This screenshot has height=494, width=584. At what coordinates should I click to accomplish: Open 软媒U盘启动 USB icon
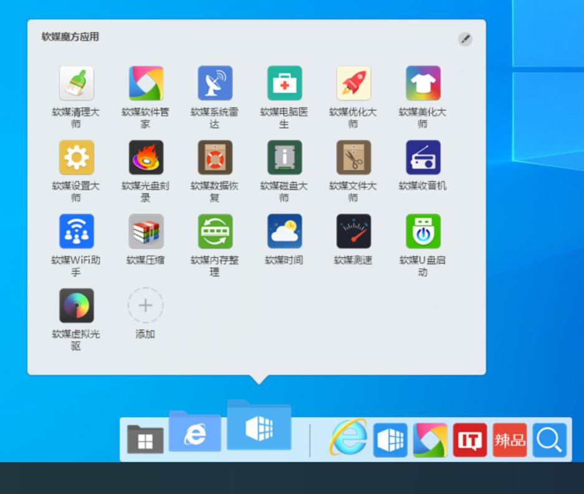pos(423,231)
